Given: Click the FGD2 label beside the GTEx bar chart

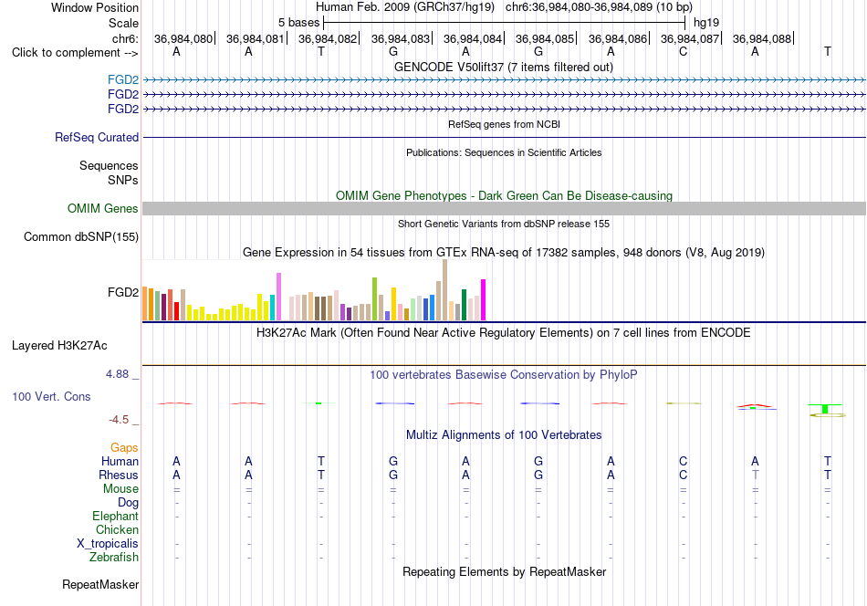Looking at the screenshot, I should [123, 292].
